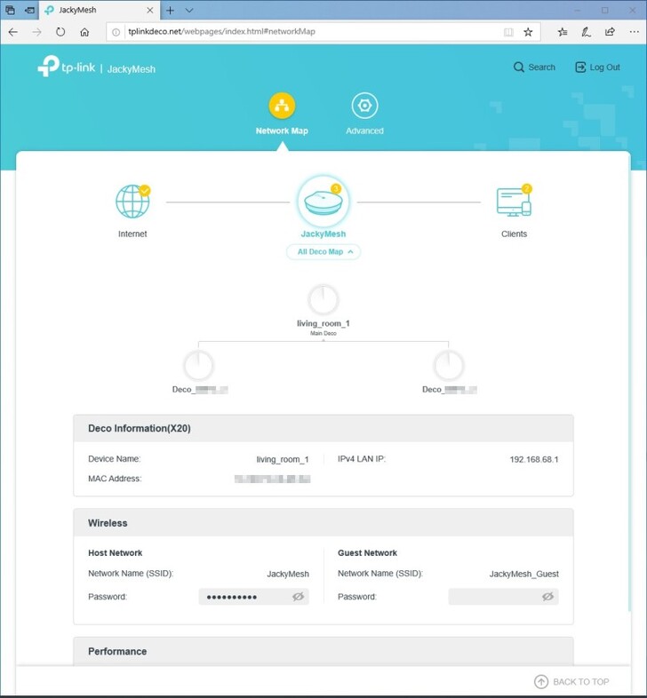
Task: Click the Guest Network password field
Action: point(503,597)
